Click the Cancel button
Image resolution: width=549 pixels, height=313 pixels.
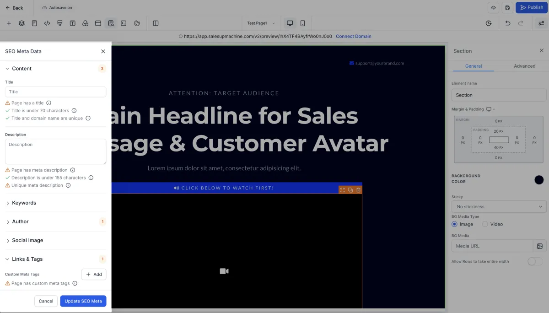[46, 301]
